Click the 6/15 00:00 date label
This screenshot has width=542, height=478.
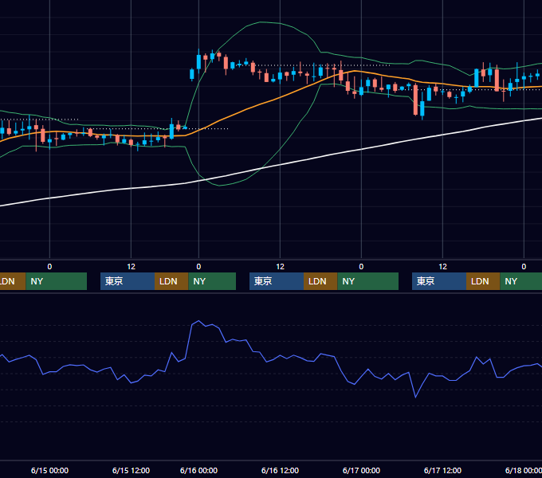tap(49, 470)
